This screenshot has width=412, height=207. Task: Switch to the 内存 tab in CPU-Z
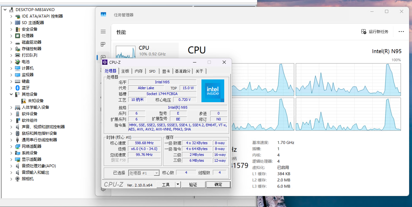[x=139, y=71]
